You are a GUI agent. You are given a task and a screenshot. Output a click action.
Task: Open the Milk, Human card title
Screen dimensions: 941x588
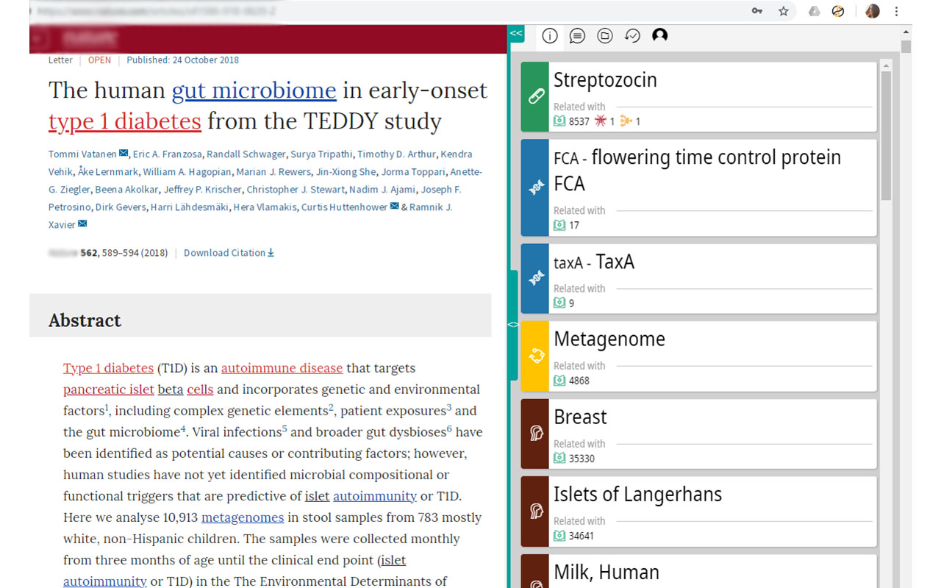click(x=607, y=573)
